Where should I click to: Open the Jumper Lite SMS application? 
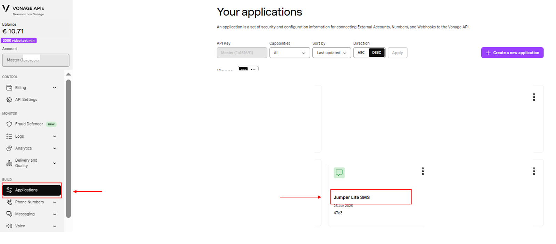(x=352, y=197)
